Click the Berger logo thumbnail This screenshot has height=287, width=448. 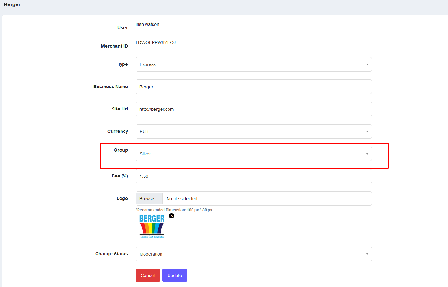152,226
